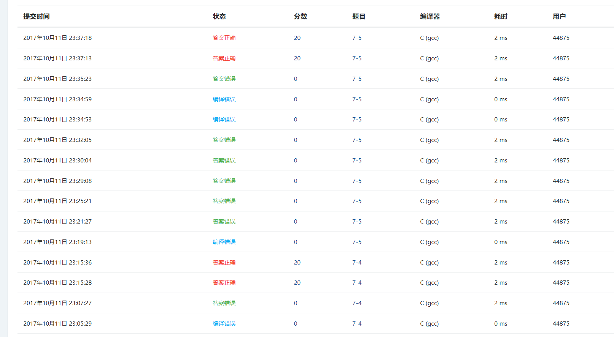Click 2 ms in 23:07:27 row
Viewport: 614px width, 337px height.
coord(501,303)
